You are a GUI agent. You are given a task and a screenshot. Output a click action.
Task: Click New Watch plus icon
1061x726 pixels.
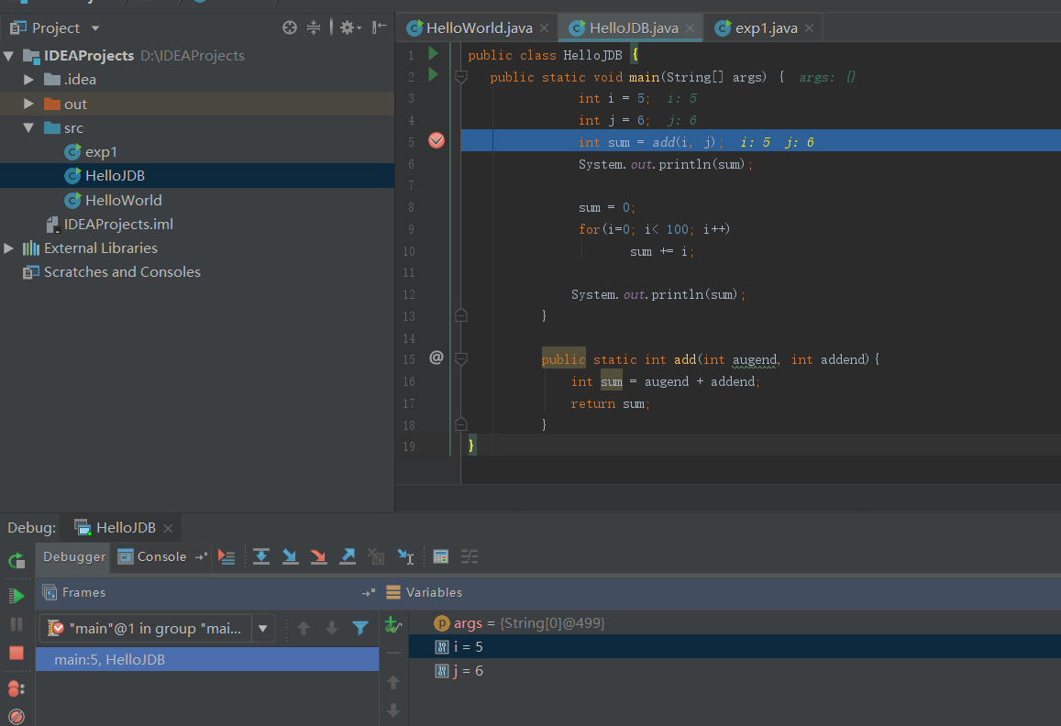point(393,624)
